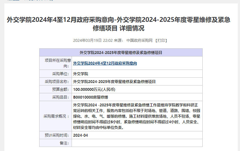This screenshot has height=151, width=240.
Task: Open the 外交学院2024年4至12月政府采购意向 link
Action: coord(105,63)
